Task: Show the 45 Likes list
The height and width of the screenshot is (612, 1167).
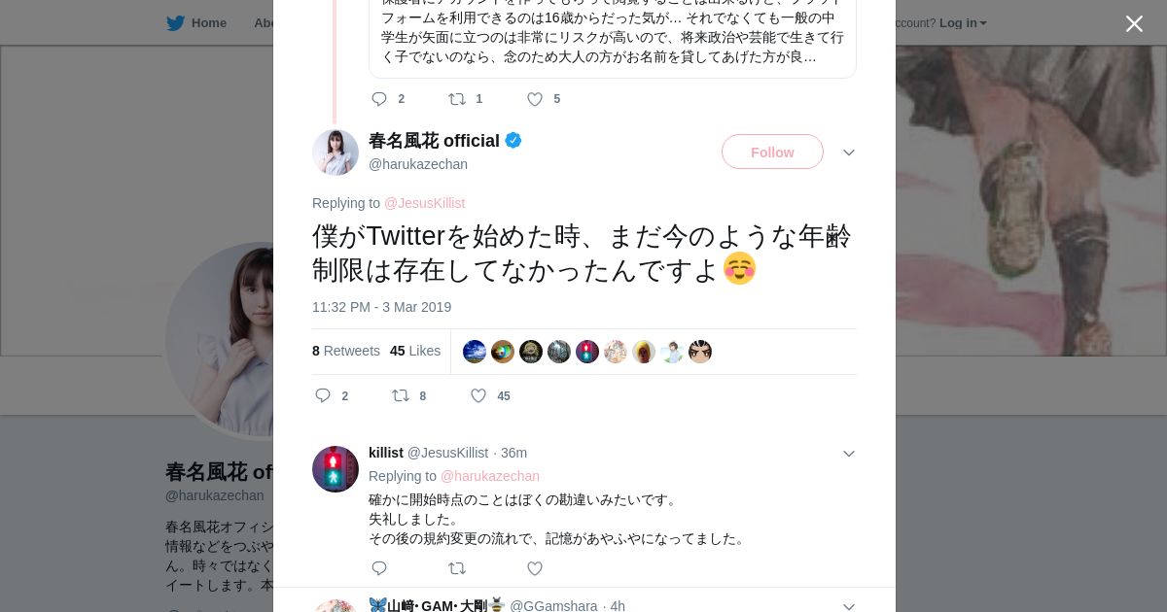Action: (415, 351)
